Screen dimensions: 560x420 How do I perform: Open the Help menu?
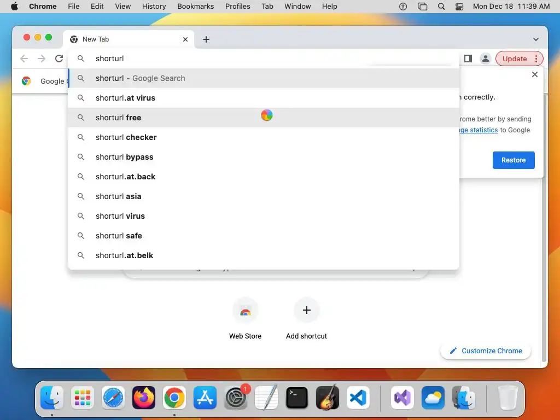329,6
